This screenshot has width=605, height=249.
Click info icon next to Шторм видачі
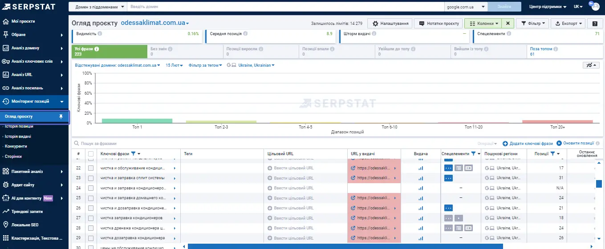coord(375,33)
